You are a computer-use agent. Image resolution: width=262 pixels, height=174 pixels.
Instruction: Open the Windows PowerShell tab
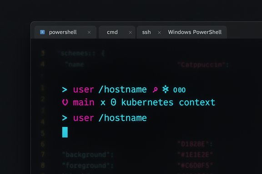click(x=195, y=32)
